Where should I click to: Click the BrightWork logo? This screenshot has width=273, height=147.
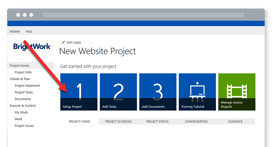point(32,46)
